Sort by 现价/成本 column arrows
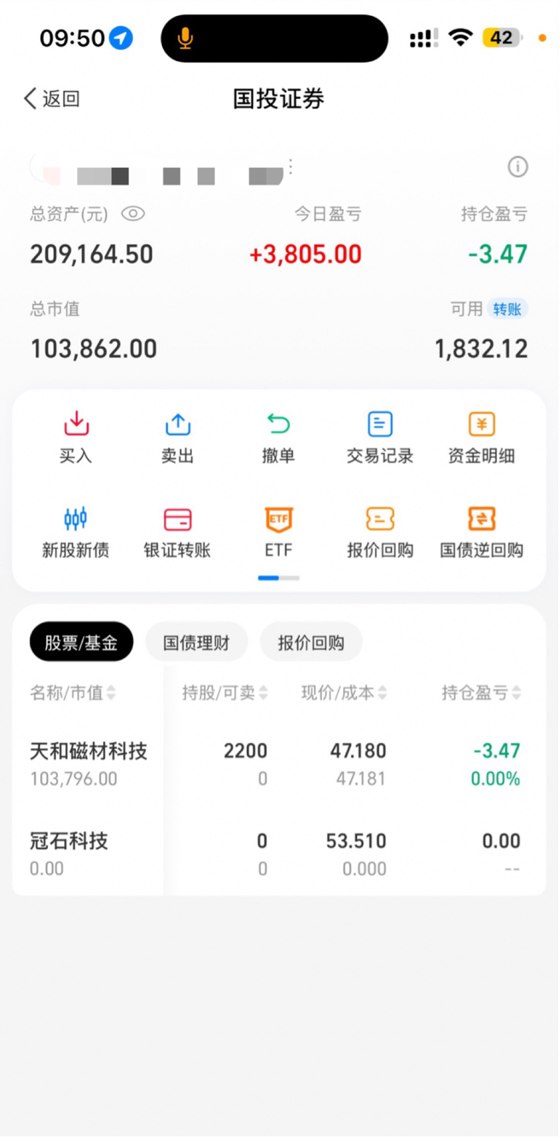The image size is (559, 1137). click(x=382, y=693)
